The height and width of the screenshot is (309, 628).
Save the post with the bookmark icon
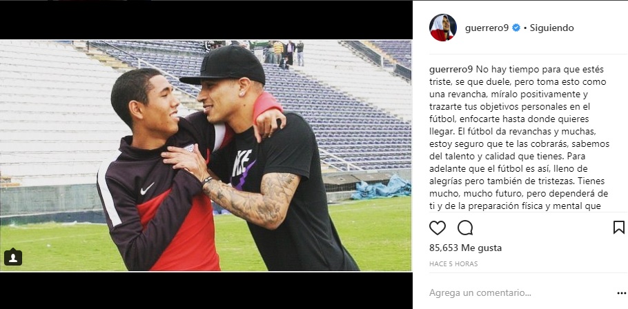[619, 228]
